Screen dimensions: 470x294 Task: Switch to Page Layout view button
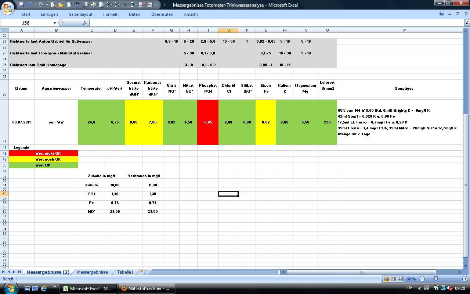pyautogui.click(x=393, y=279)
